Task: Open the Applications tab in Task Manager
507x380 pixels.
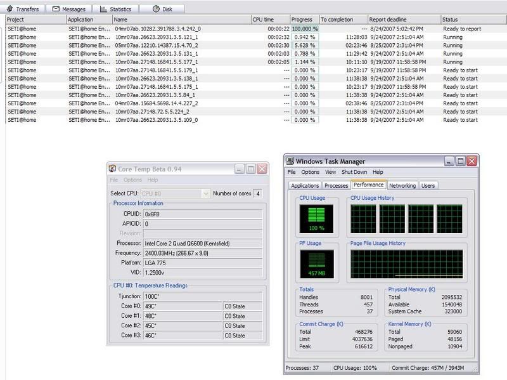Action: 305,186
